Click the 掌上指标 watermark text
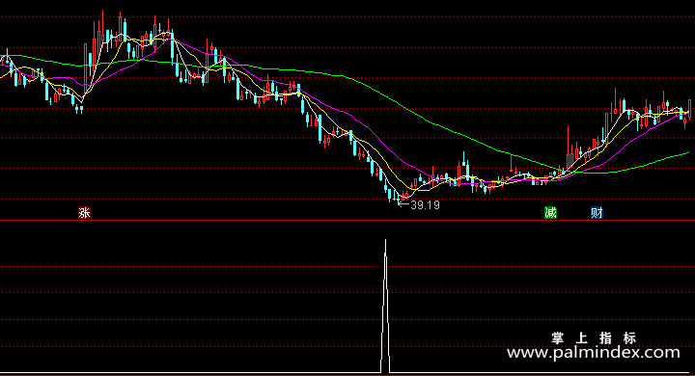 point(594,337)
